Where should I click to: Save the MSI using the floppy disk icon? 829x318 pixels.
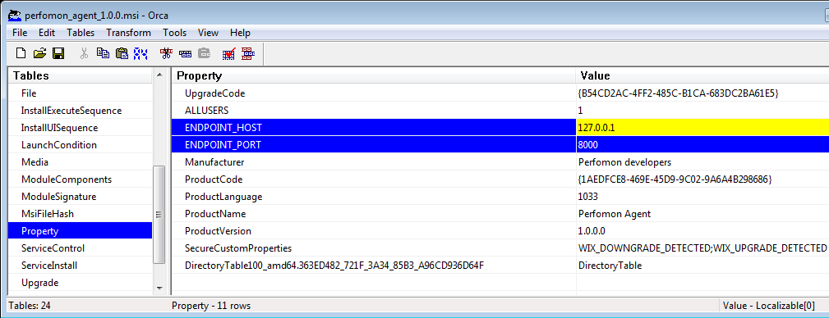pyautogui.click(x=58, y=53)
